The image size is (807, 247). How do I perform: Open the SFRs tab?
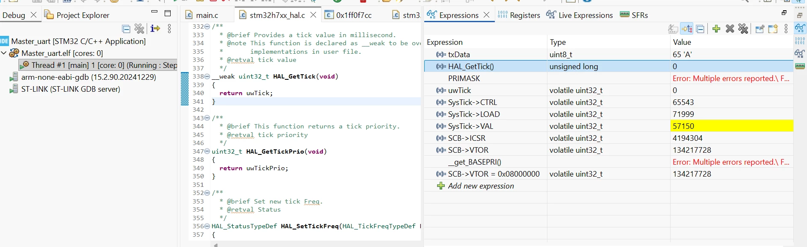634,15
